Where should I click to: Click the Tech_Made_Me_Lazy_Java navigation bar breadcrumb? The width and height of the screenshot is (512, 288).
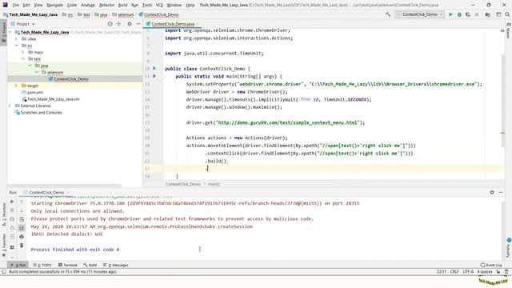tap(30, 14)
